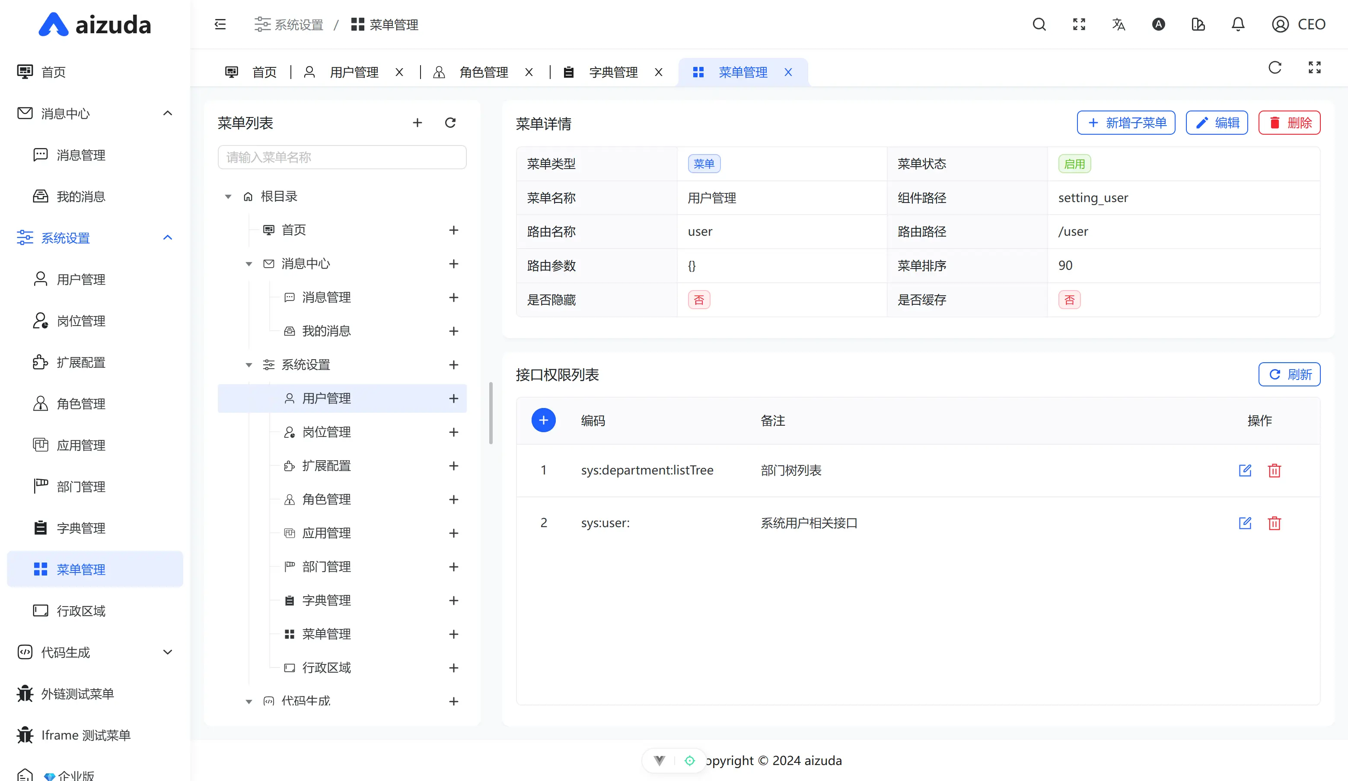Image resolution: width=1348 pixels, height=781 pixels.
Task: Close the 用户管理 tab
Action: coord(399,72)
